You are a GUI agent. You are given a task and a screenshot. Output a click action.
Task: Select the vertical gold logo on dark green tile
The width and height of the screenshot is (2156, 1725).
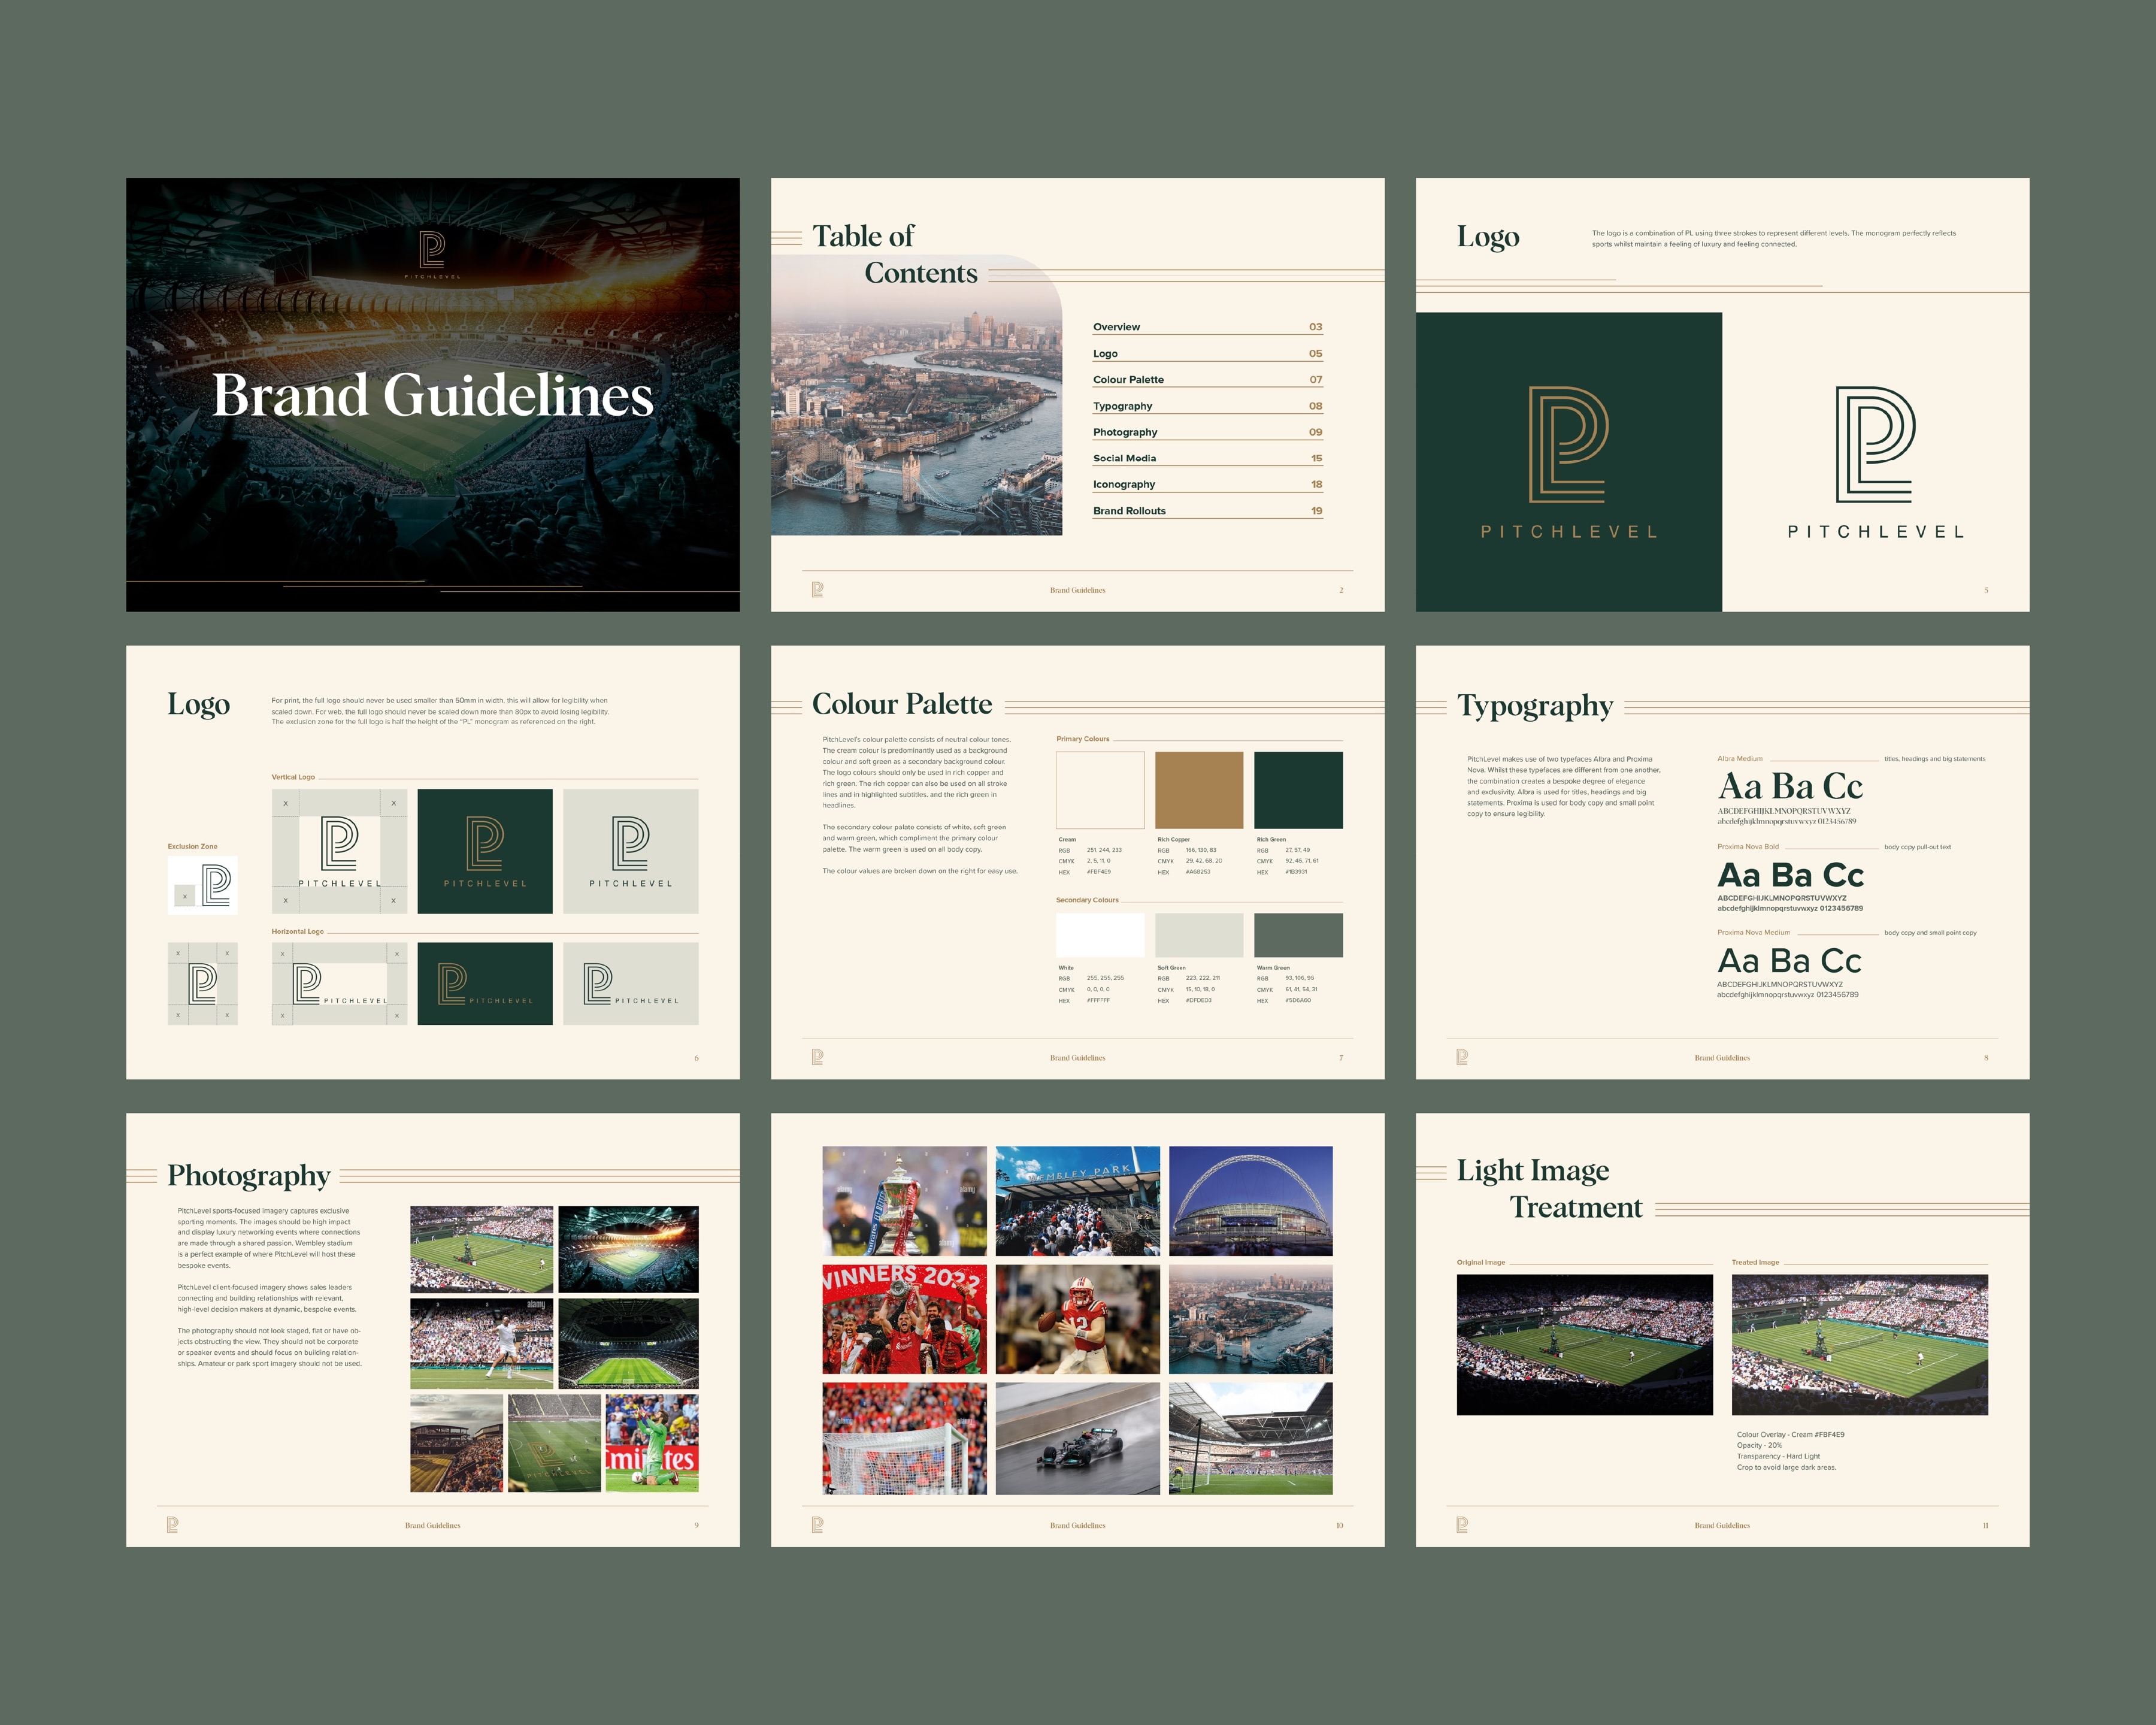485,851
